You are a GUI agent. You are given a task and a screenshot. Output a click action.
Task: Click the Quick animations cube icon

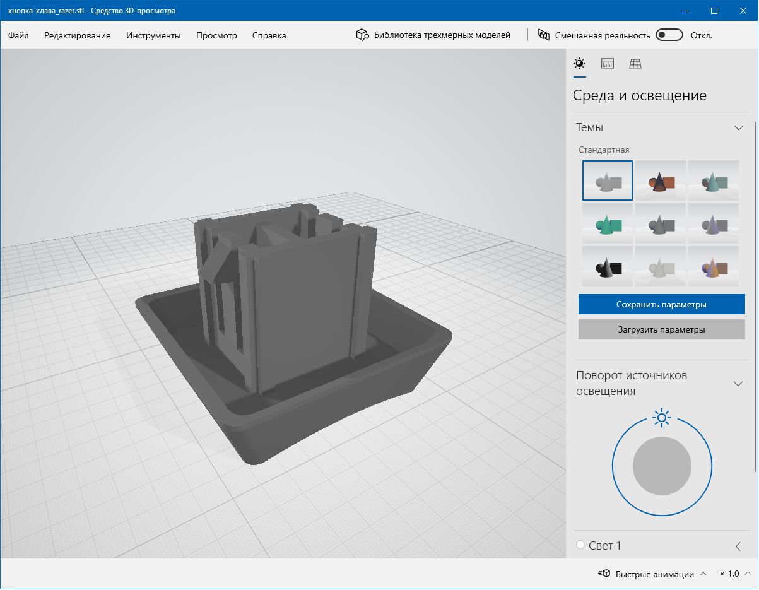point(604,574)
